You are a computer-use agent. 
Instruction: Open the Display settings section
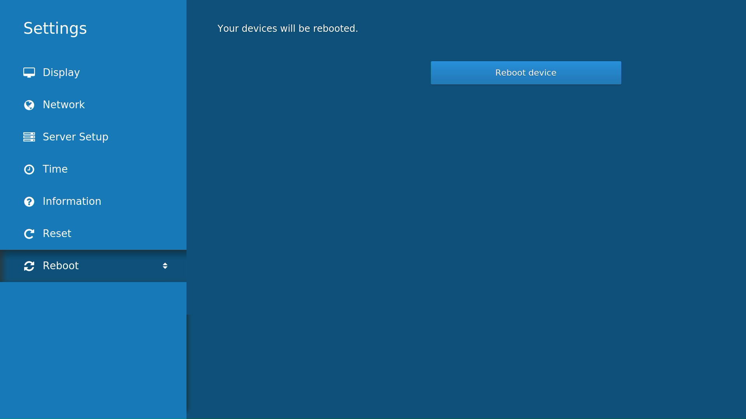(x=61, y=72)
